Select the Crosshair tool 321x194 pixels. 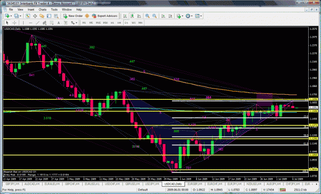point(14,23)
